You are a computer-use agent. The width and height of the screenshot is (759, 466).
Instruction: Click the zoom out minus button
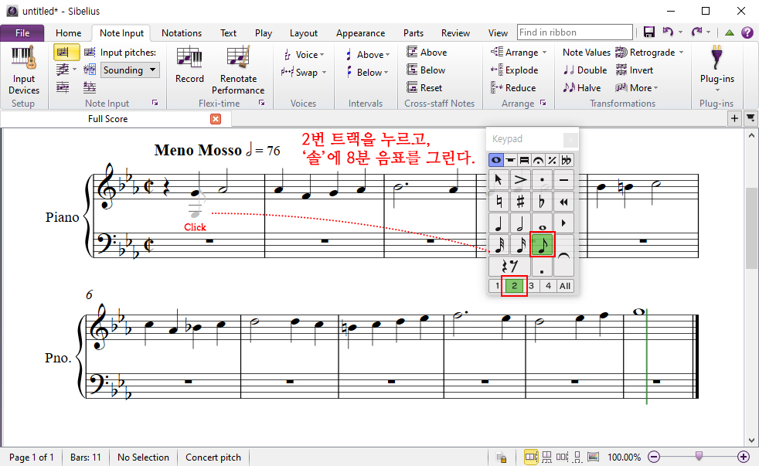point(654,456)
